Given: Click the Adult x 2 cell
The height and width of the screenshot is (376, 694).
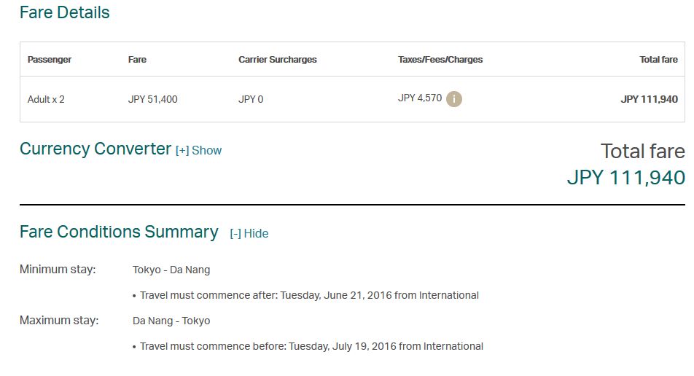Looking at the screenshot, I should point(46,100).
